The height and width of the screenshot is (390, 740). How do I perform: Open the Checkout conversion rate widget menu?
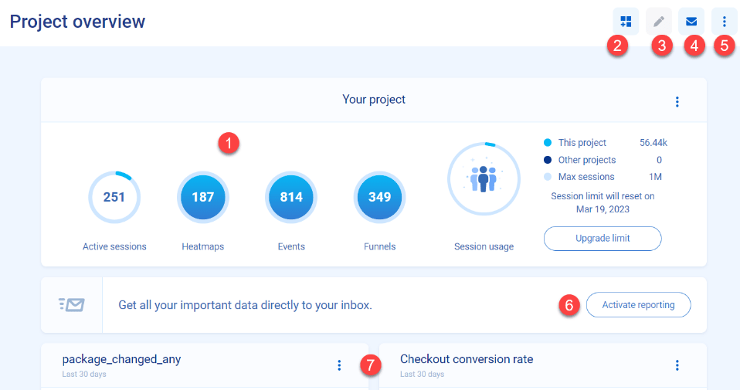click(677, 365)
